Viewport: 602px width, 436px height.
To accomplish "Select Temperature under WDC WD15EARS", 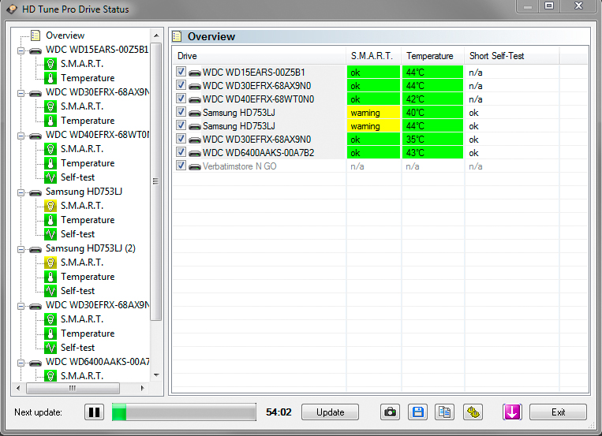I will (88, 78).
